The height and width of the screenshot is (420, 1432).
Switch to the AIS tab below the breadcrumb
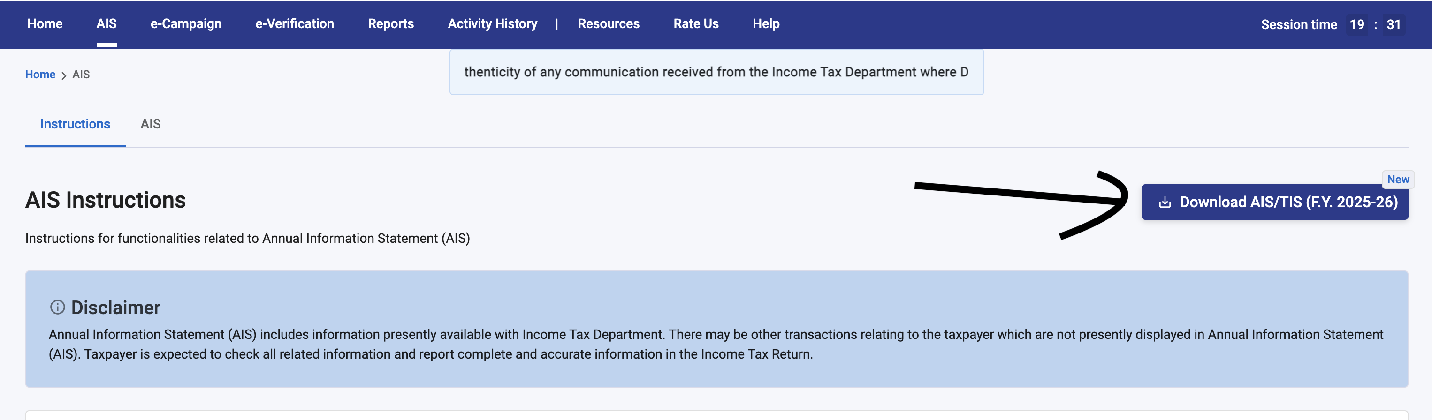click(x=151, y=124)
